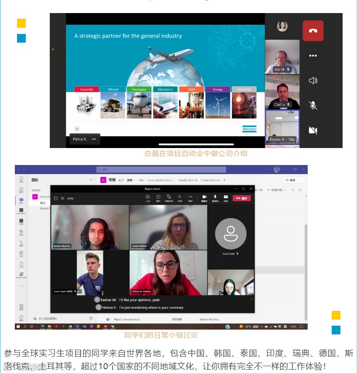Open the captions options dots
The height and width of the screenshot is (374, 357).
tap(251, 299)
